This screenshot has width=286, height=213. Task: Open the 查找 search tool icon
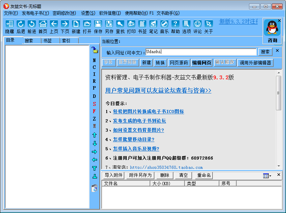pyautogui.click(x=120, y=24)
